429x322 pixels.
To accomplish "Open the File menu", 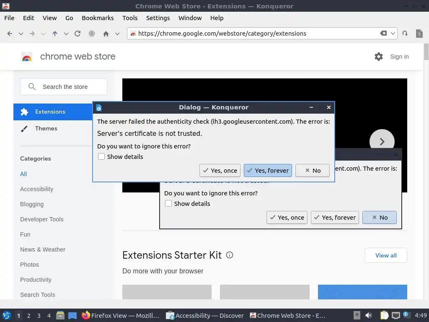I will click(x=9, y=18).
